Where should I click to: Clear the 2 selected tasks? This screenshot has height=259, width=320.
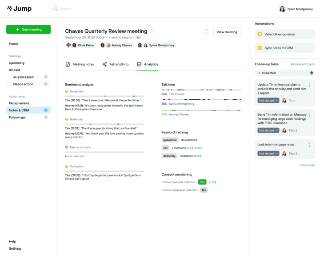pos(259,73)
